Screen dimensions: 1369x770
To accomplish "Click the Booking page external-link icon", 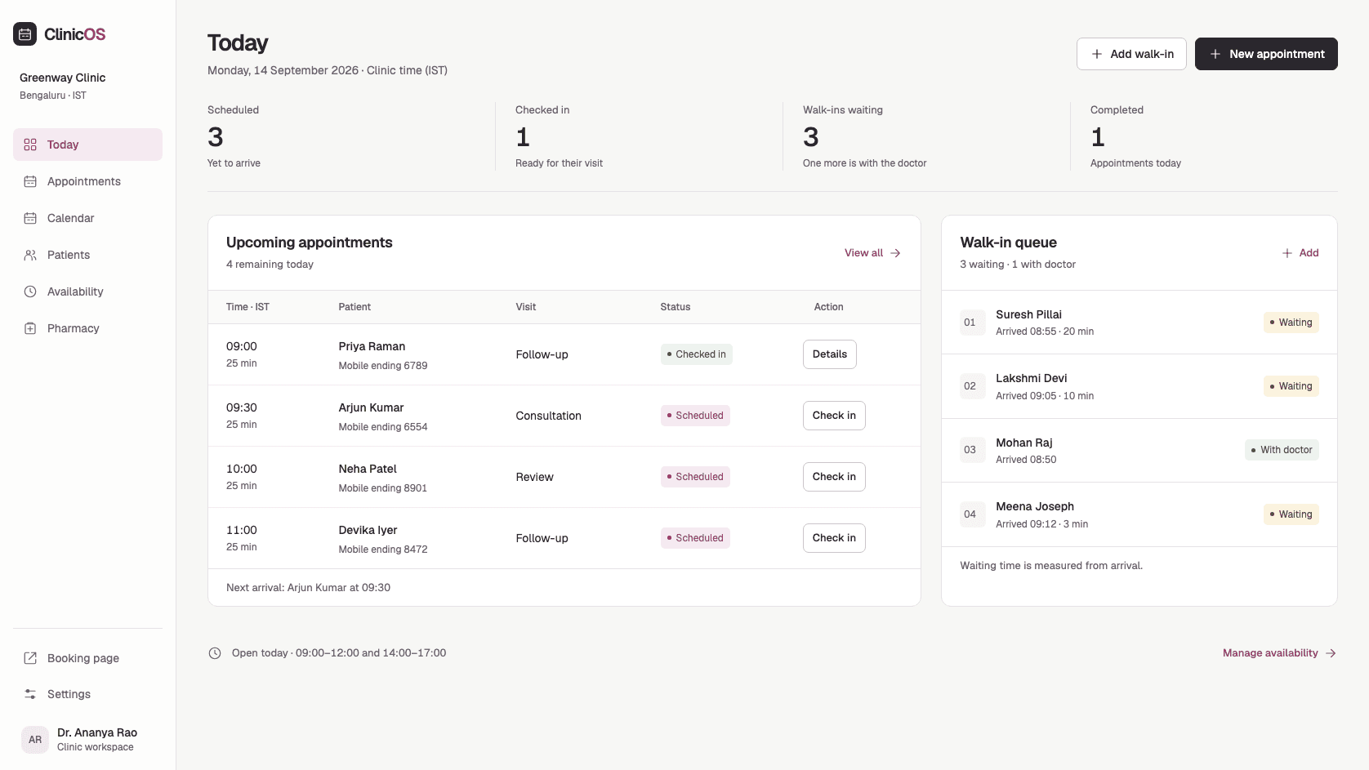I will pos(30,658).
